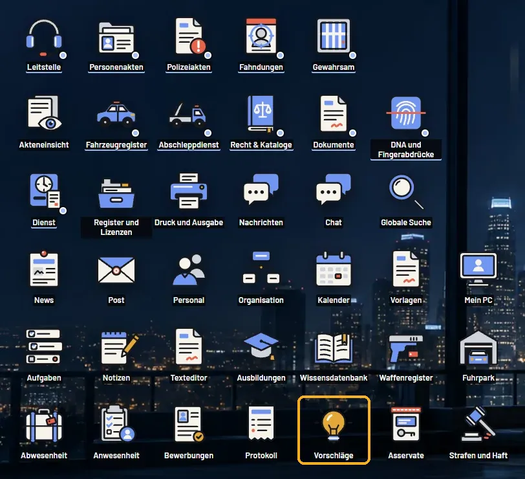The height and width of the screenshot is (479, 525).
Task: Launch the Texteditor icon
Action: (189, 346)
